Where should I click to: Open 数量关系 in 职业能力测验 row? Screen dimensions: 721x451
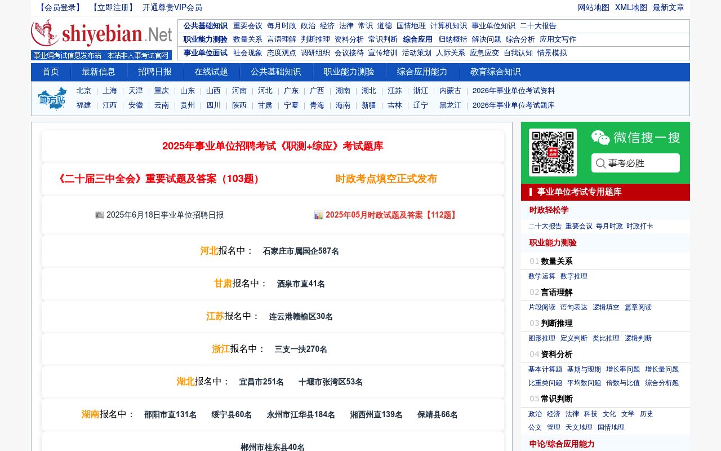(248, 39)
